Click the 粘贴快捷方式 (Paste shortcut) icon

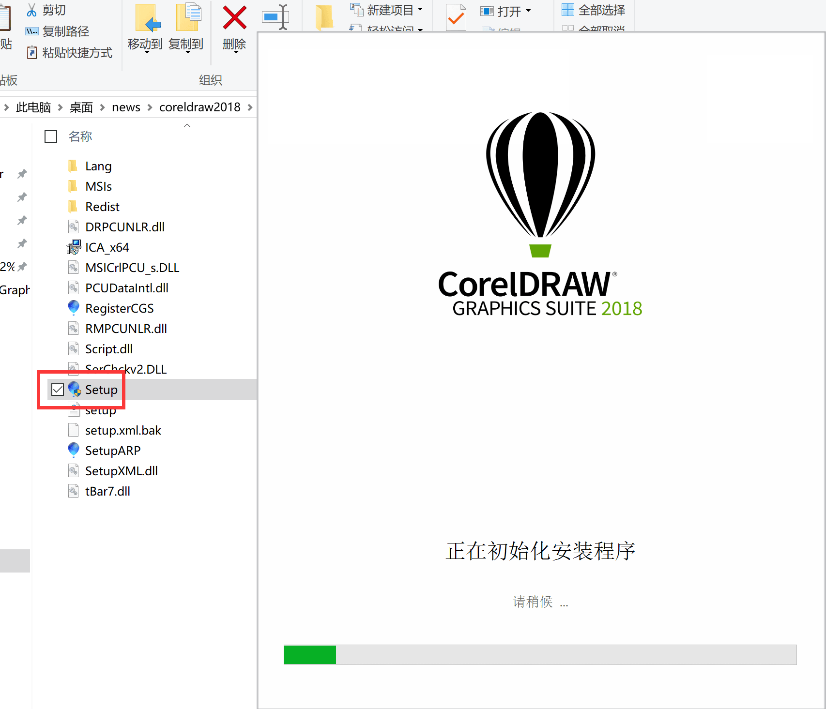click(x=32, y=52)
